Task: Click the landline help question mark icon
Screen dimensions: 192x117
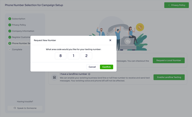Action: click(x=89, y=74)
